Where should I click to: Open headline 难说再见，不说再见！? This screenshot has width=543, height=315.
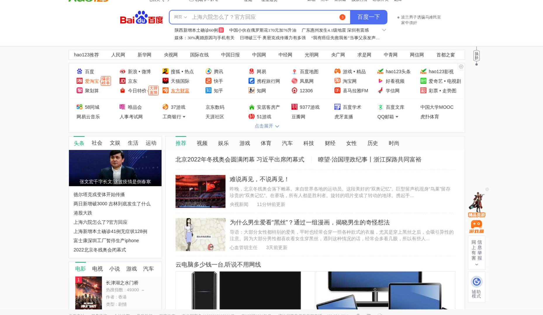[x=260, y=179]
